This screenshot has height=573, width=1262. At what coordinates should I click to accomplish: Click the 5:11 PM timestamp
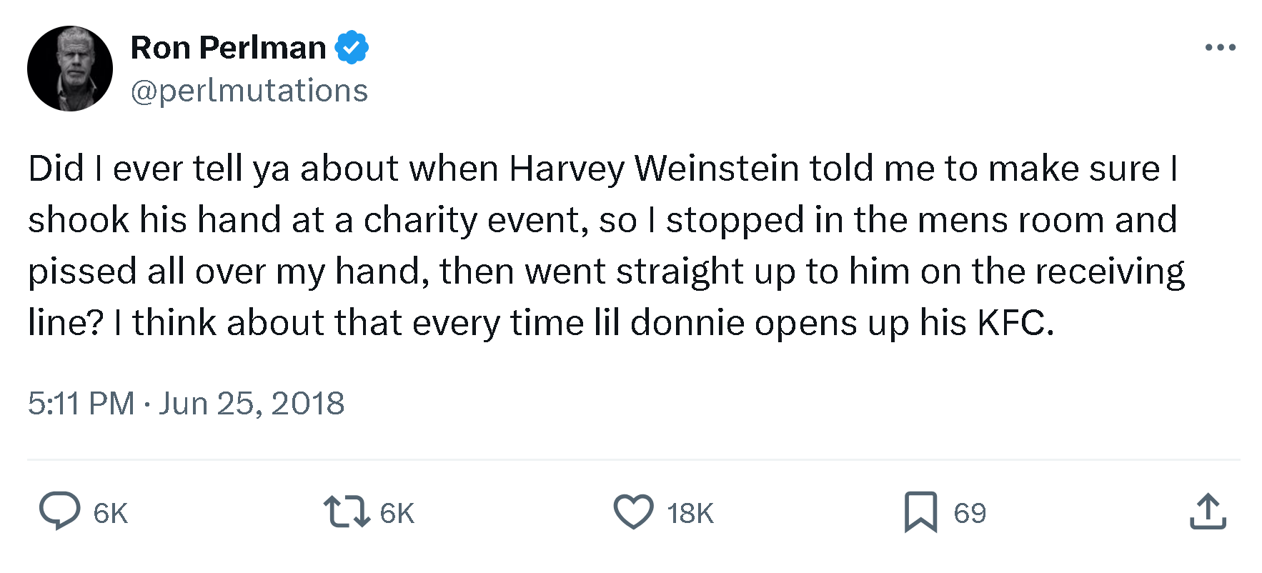[x=81, y=404]
